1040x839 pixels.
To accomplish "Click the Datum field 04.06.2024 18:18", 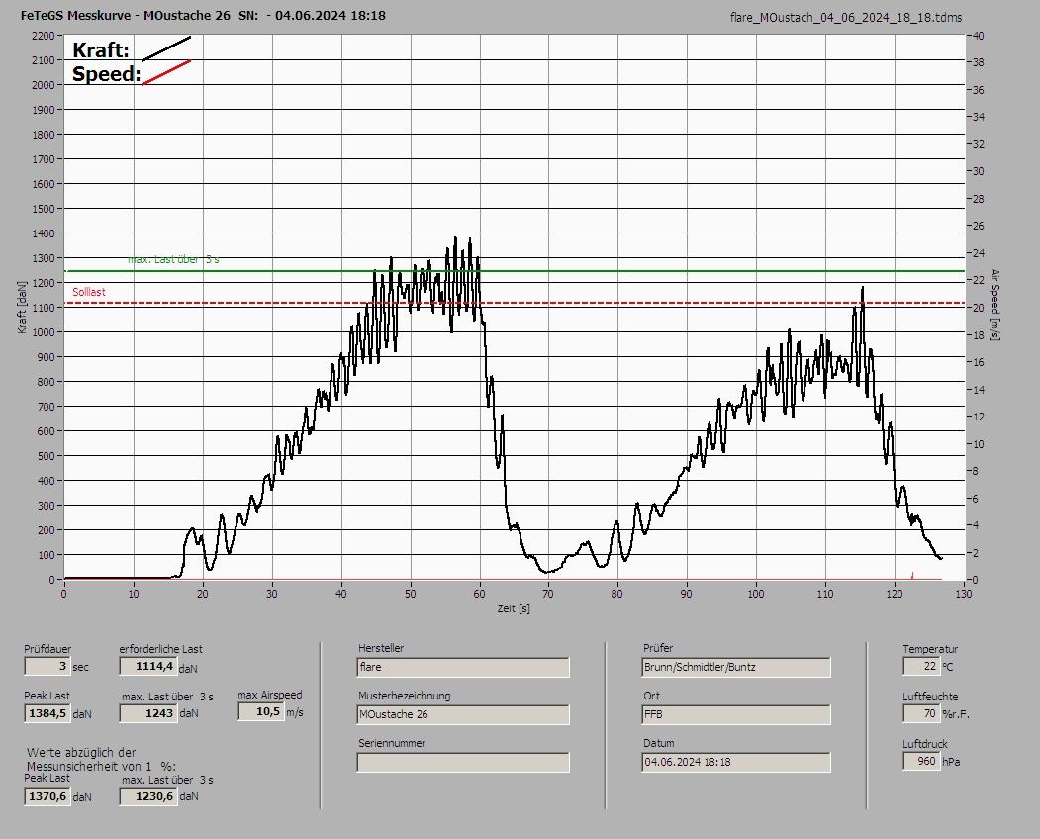I will click(x=736, y=763).
